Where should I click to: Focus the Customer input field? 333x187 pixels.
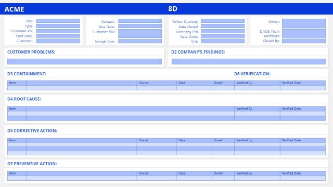tap(58, 41)
